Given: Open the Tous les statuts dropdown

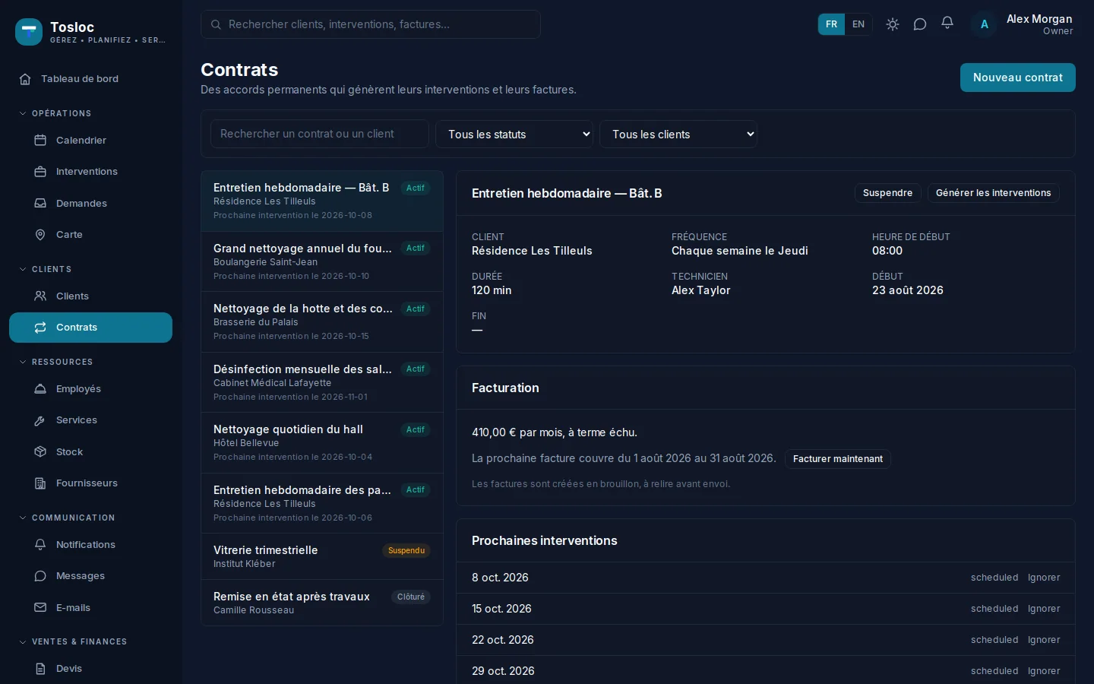Looking at the screenshot, I should pos(514,135).
